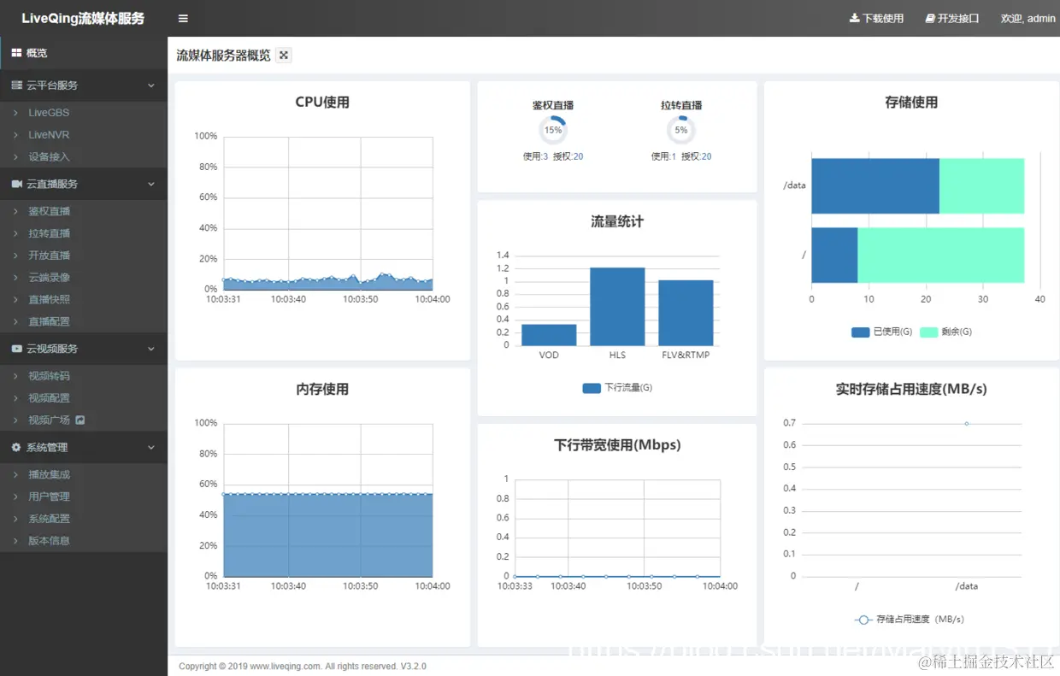Click the 拉转直播 5% progress ring

[x=681, y=130]
